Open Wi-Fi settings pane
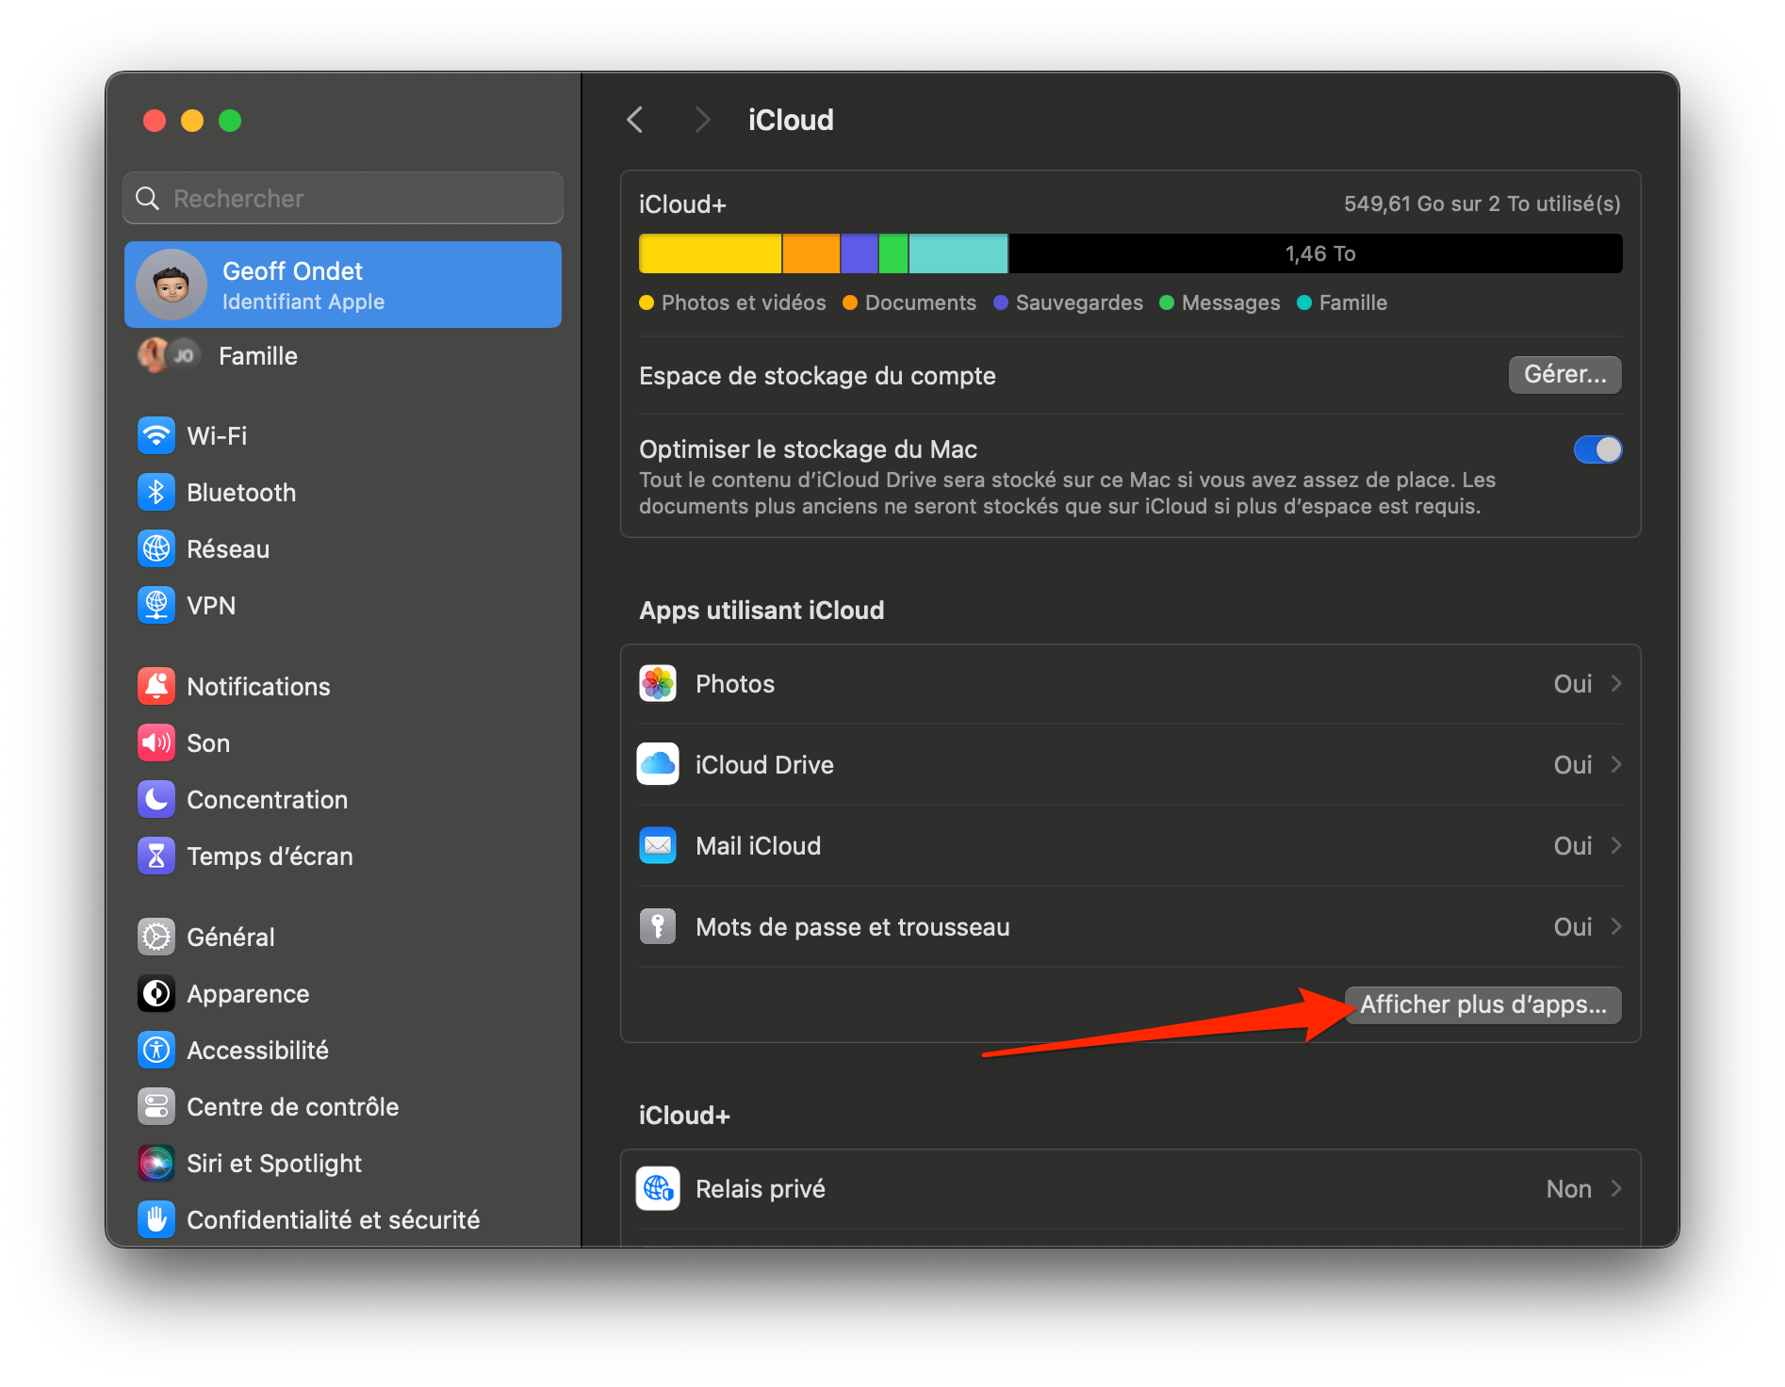This screenshot has height=1387, width=1785. click(343, 435)
